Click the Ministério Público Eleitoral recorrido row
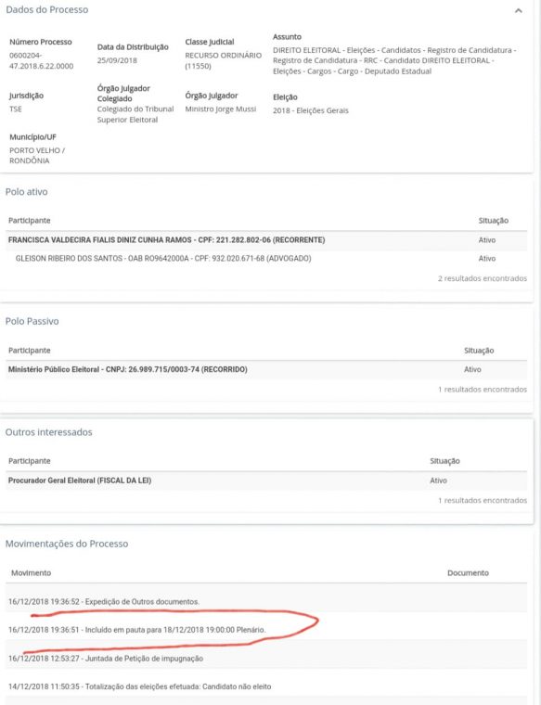This screenshot has width=541, height=705. (266, 369)
